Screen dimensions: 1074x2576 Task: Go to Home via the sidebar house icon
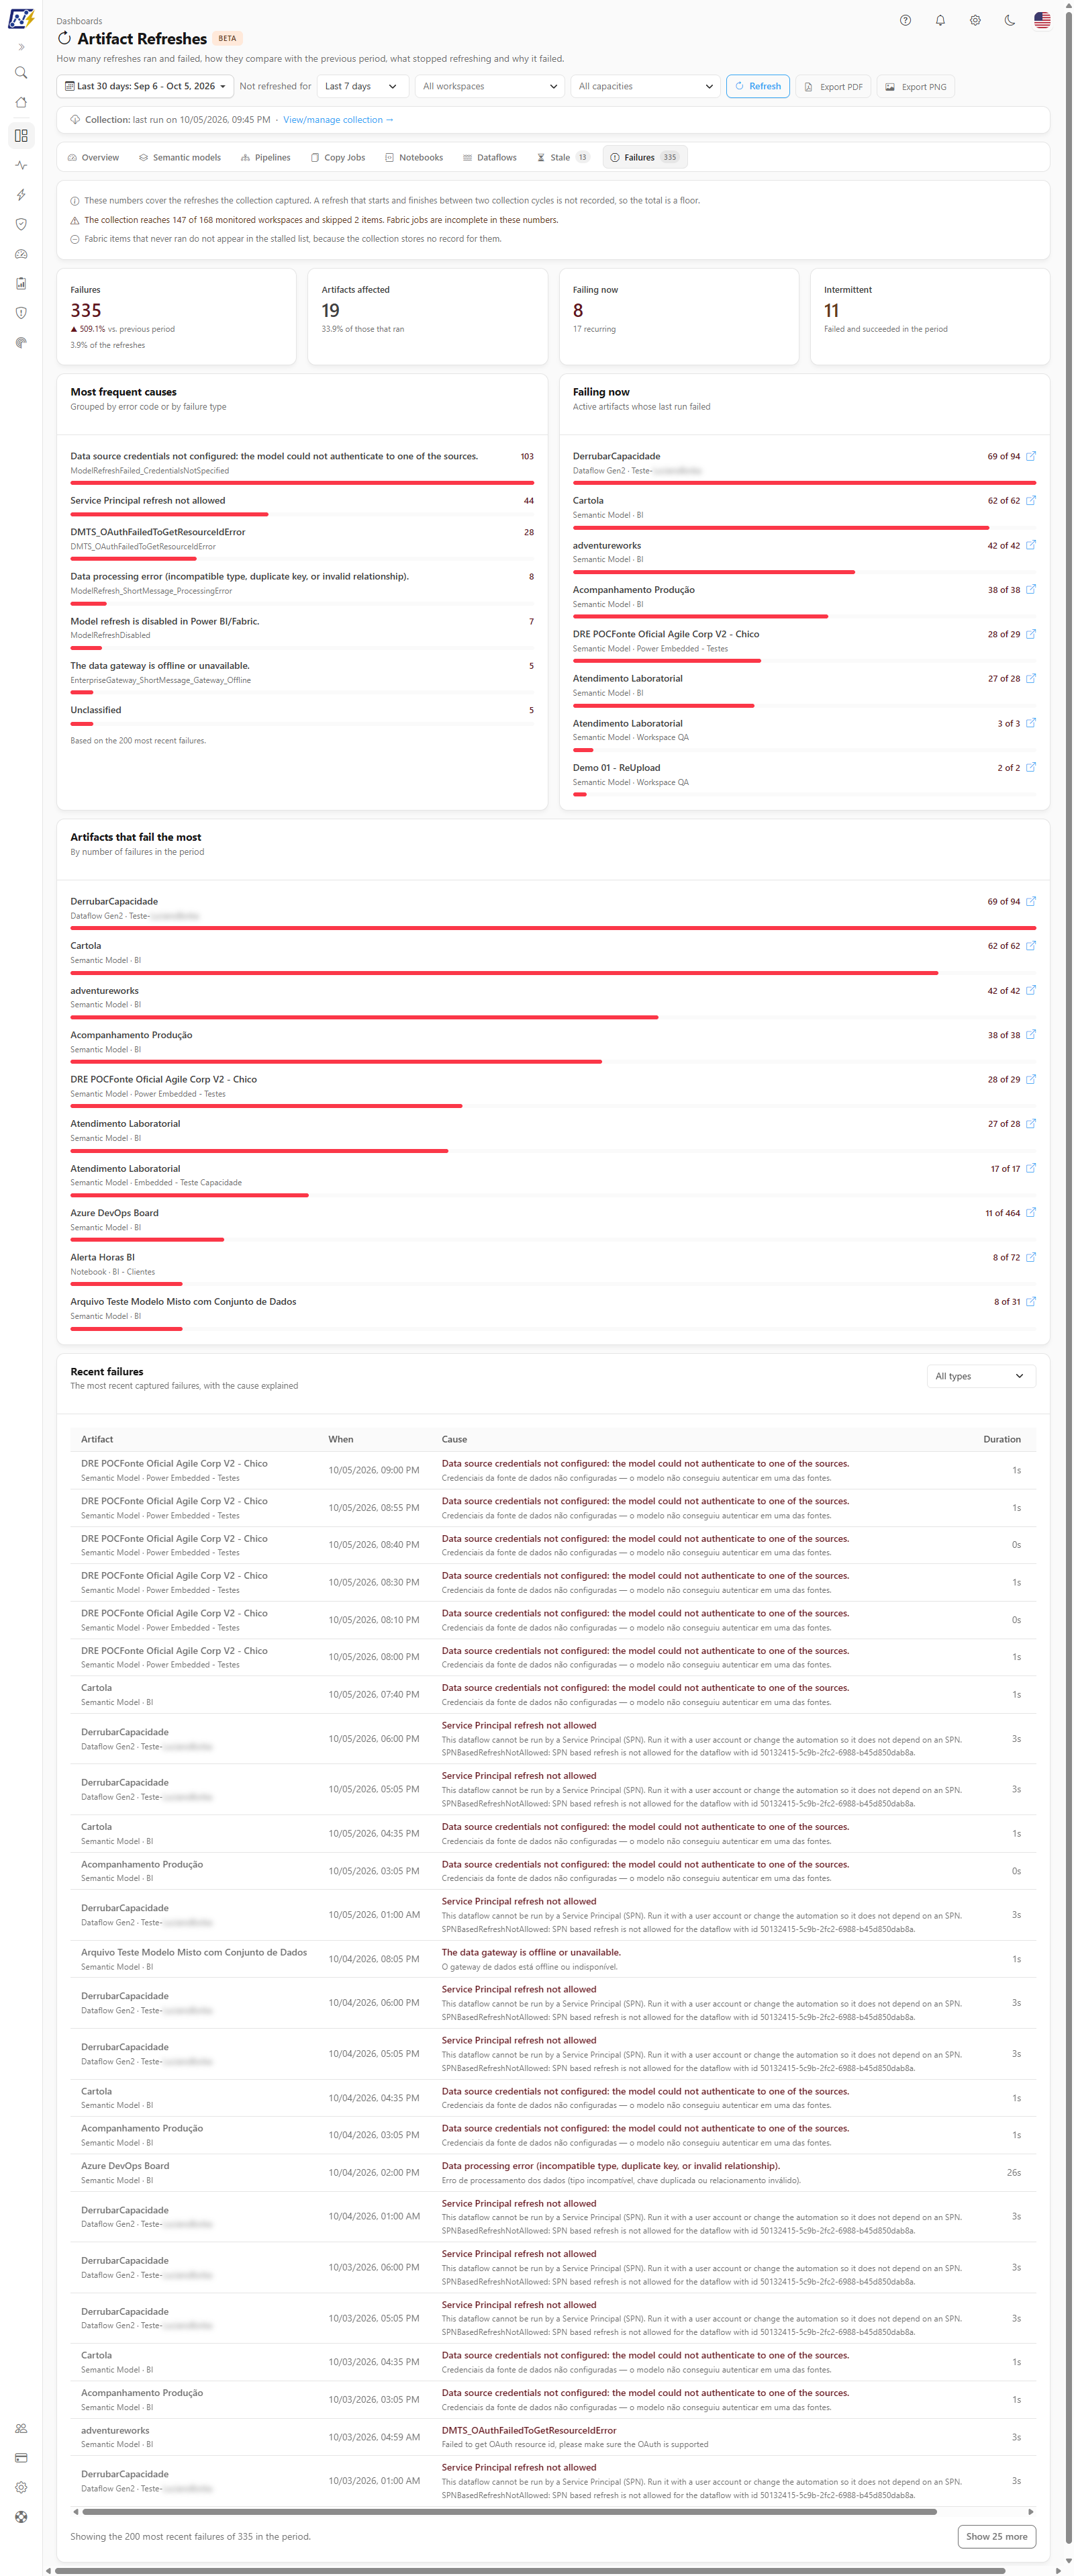point(21,103)
